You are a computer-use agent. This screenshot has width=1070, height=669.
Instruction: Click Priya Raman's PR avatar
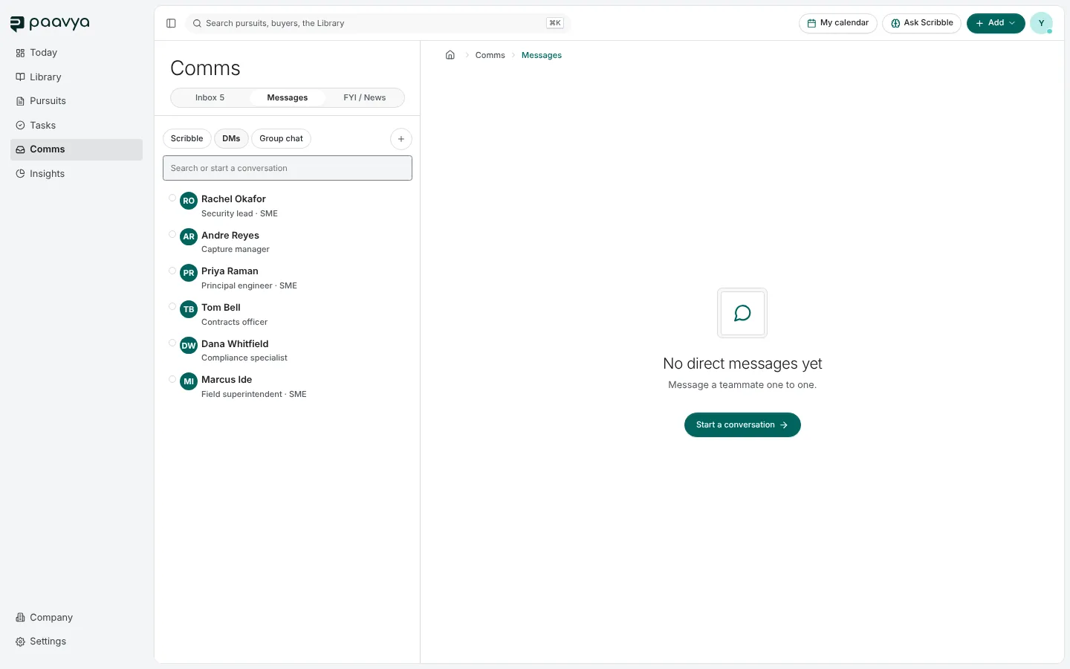[x=189, y=273]
